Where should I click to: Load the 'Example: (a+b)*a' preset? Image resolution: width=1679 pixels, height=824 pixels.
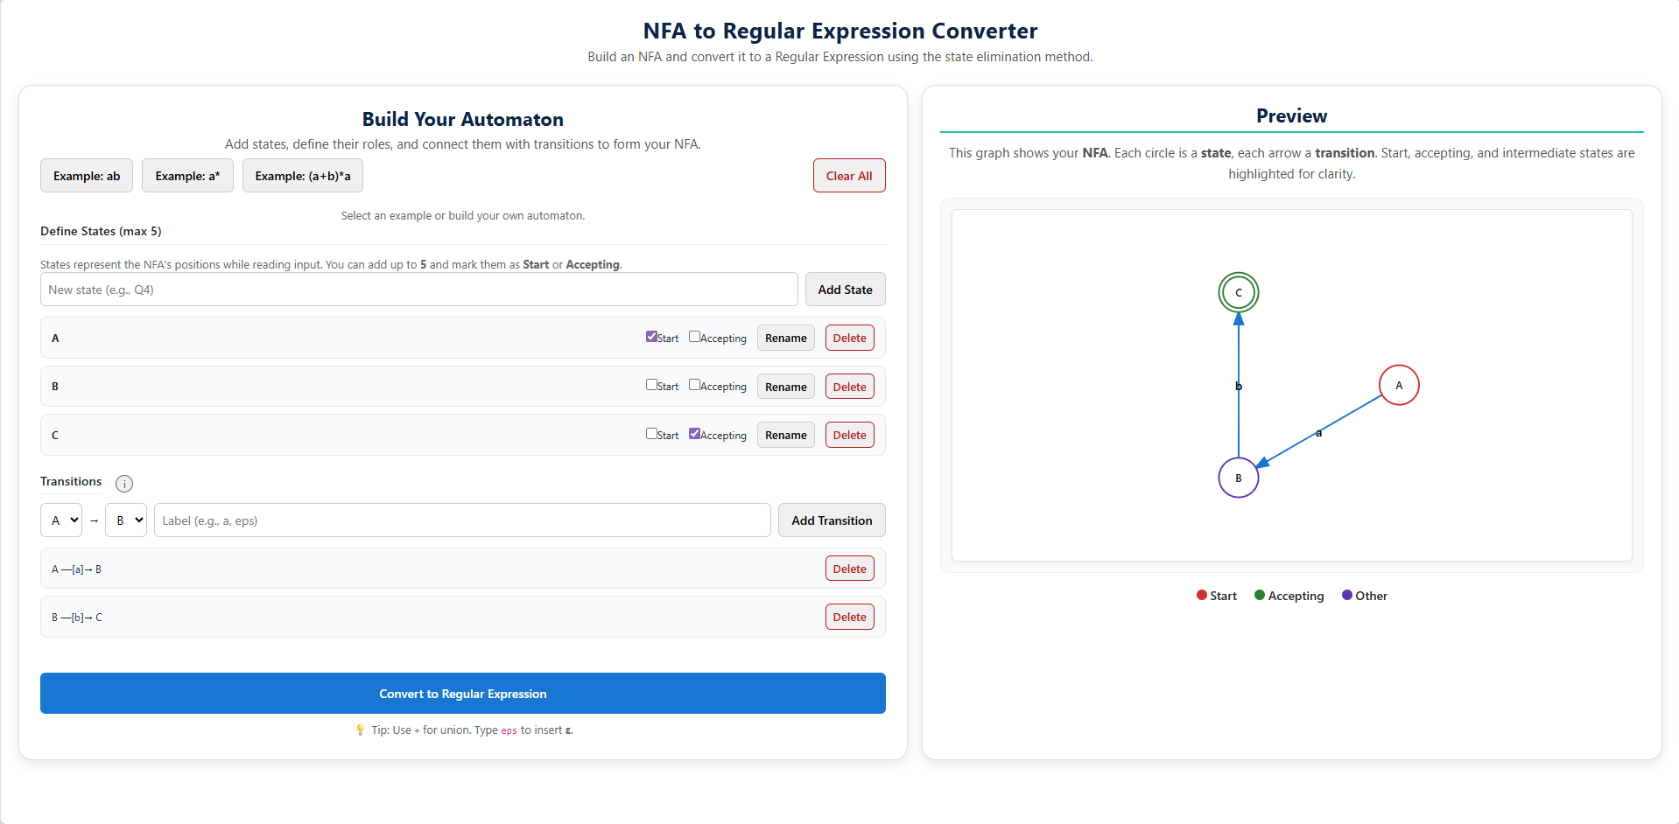click(302, 176)
